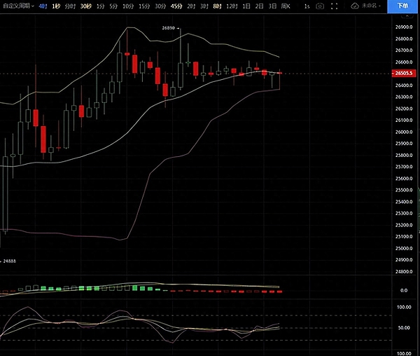Switch to the 8时 timeframe

point(216,6)
